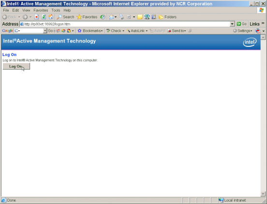The image size is (267, 204).
Task: Open the Google search box dropdown
Action: tap(45, 30)
